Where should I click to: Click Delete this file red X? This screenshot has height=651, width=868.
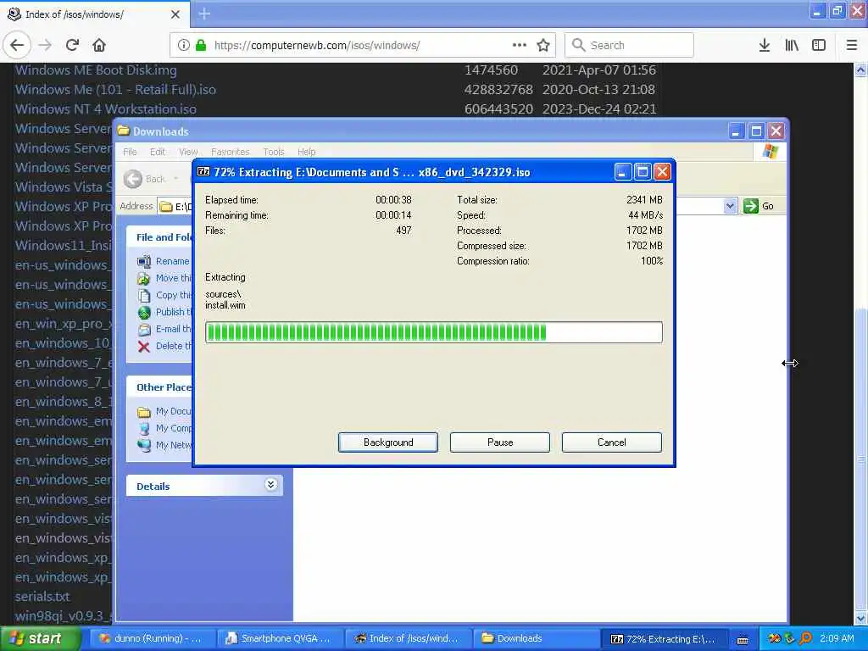click(x=144, y=347)
